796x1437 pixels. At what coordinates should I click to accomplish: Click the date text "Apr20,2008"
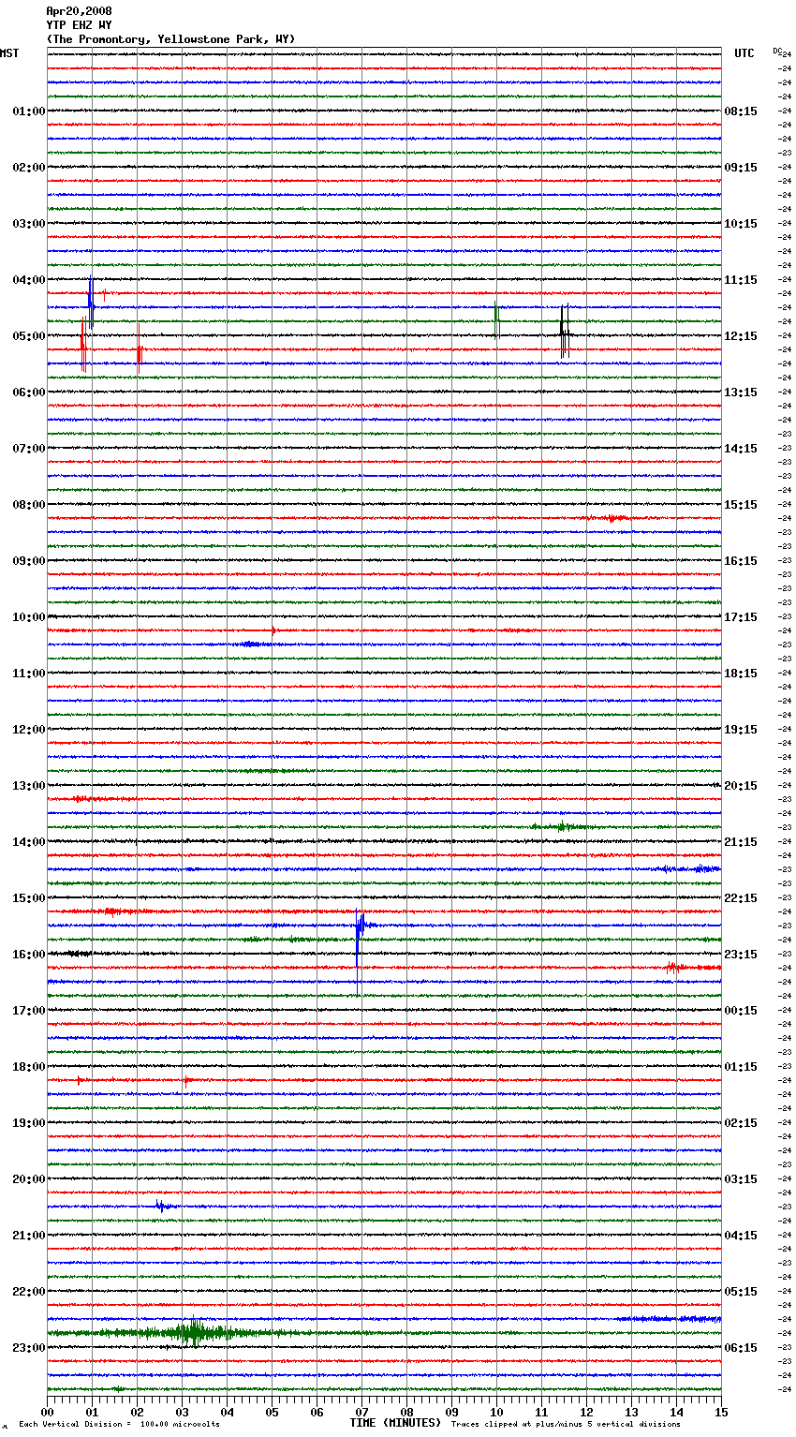79,11
